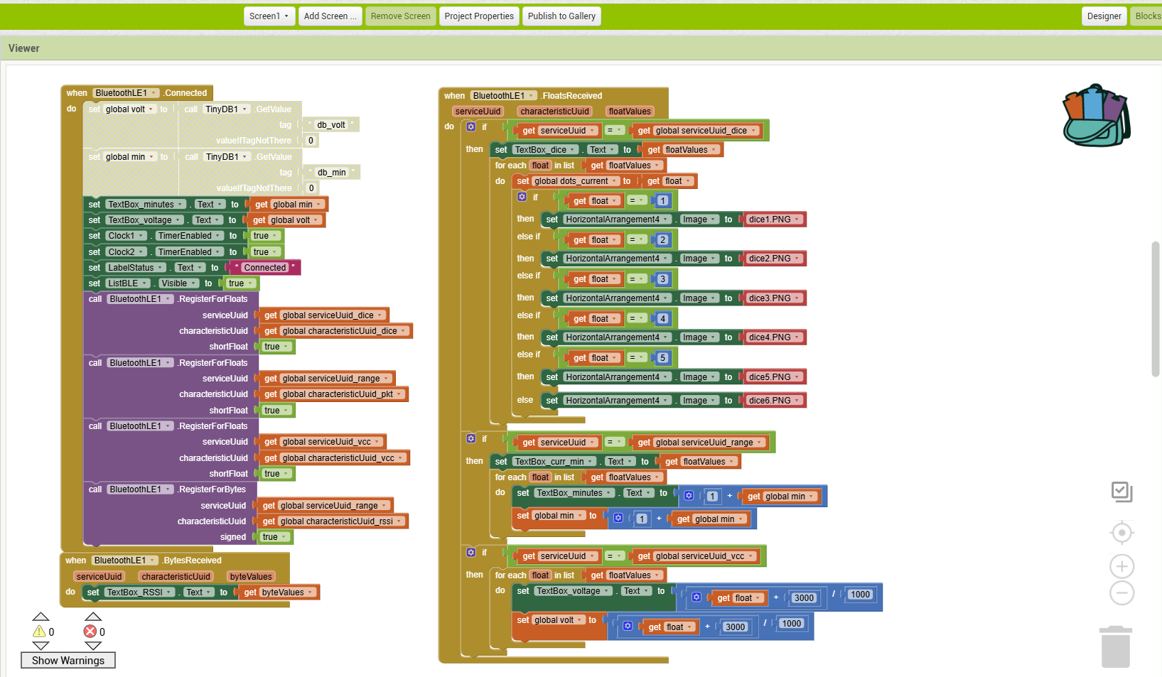The image size is (1162, 677).
Task: Open global dots_current variable dropdown
Action: pos(576,181)
